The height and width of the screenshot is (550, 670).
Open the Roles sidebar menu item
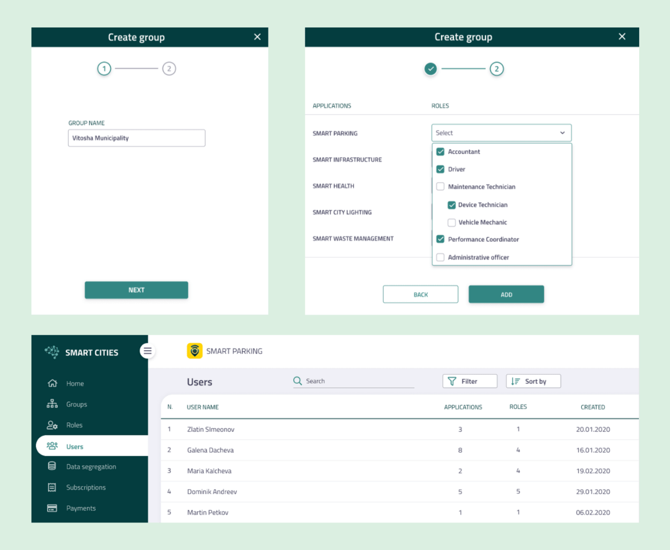click(74, 425)
